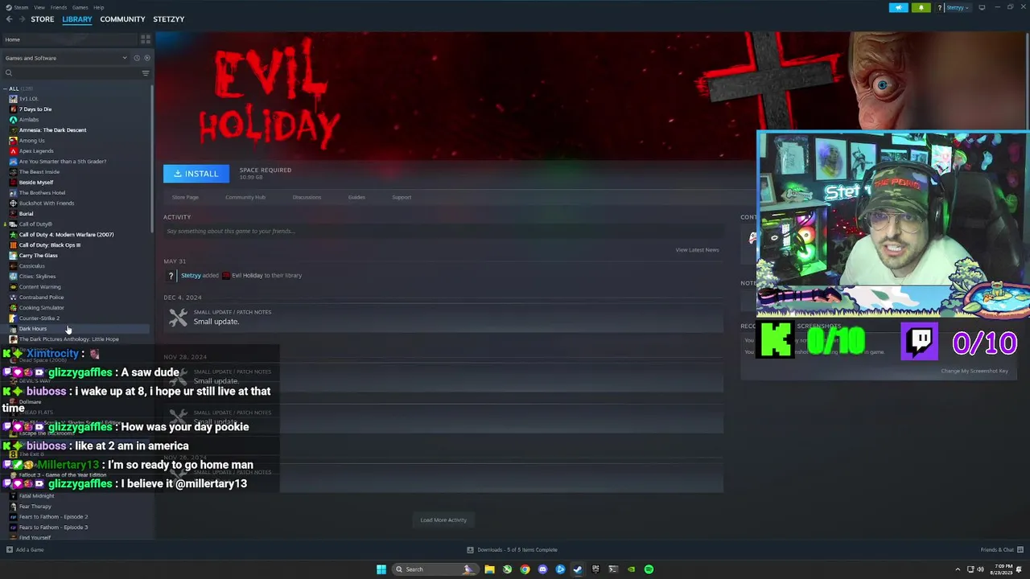This screenshot has height=579, width=1030.
Task: Open the Guides link
Action: [x=356, y=197]
